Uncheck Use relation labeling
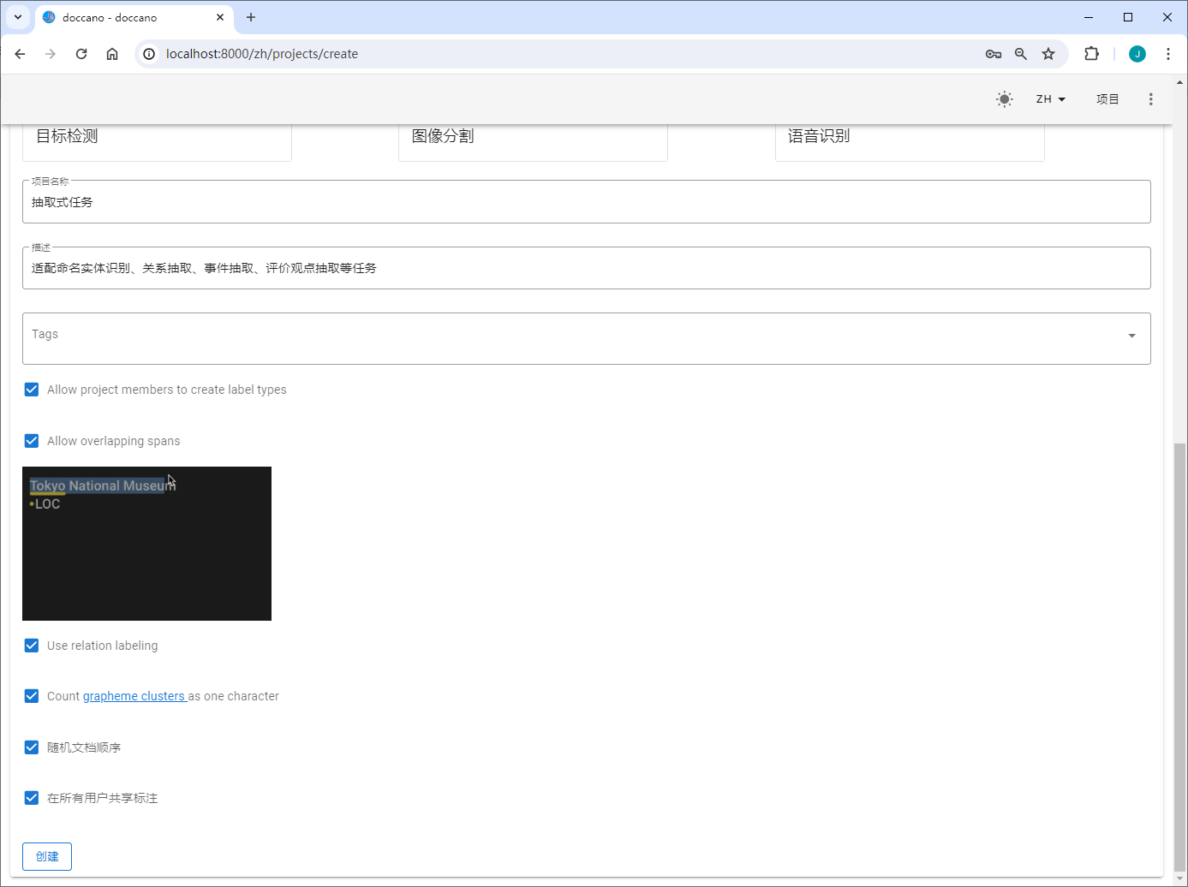The height and width of the screenshot is (887, 1188). click(31, 645)
